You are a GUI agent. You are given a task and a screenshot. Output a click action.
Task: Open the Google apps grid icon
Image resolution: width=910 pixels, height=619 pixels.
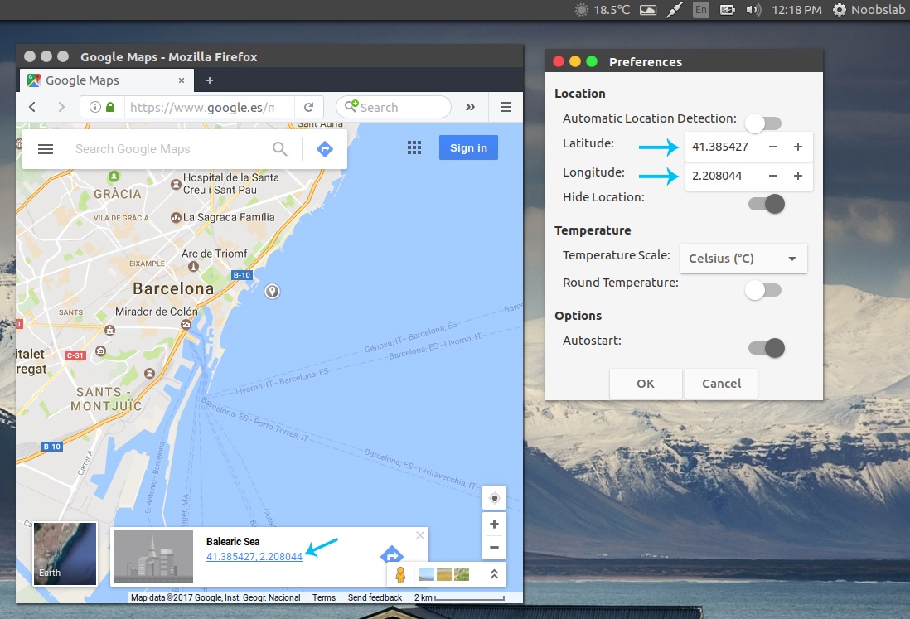[x=414, y=147]
